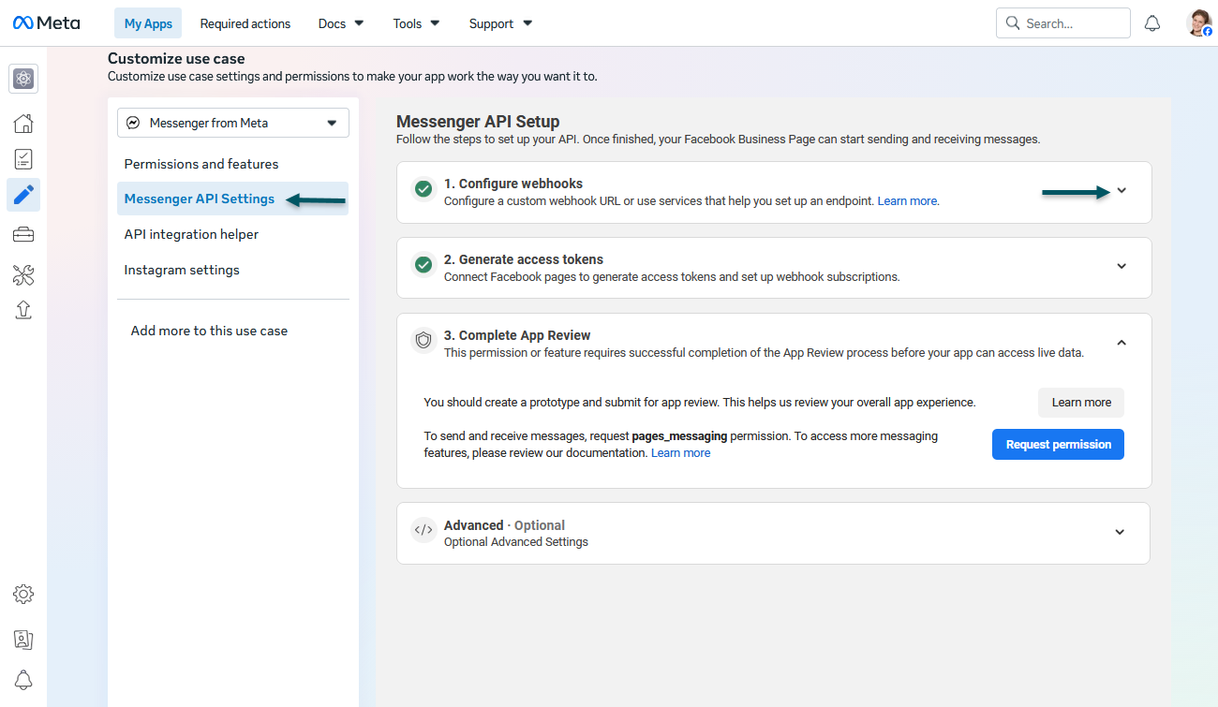Open the user profile avatar menu

[1199, 23]
